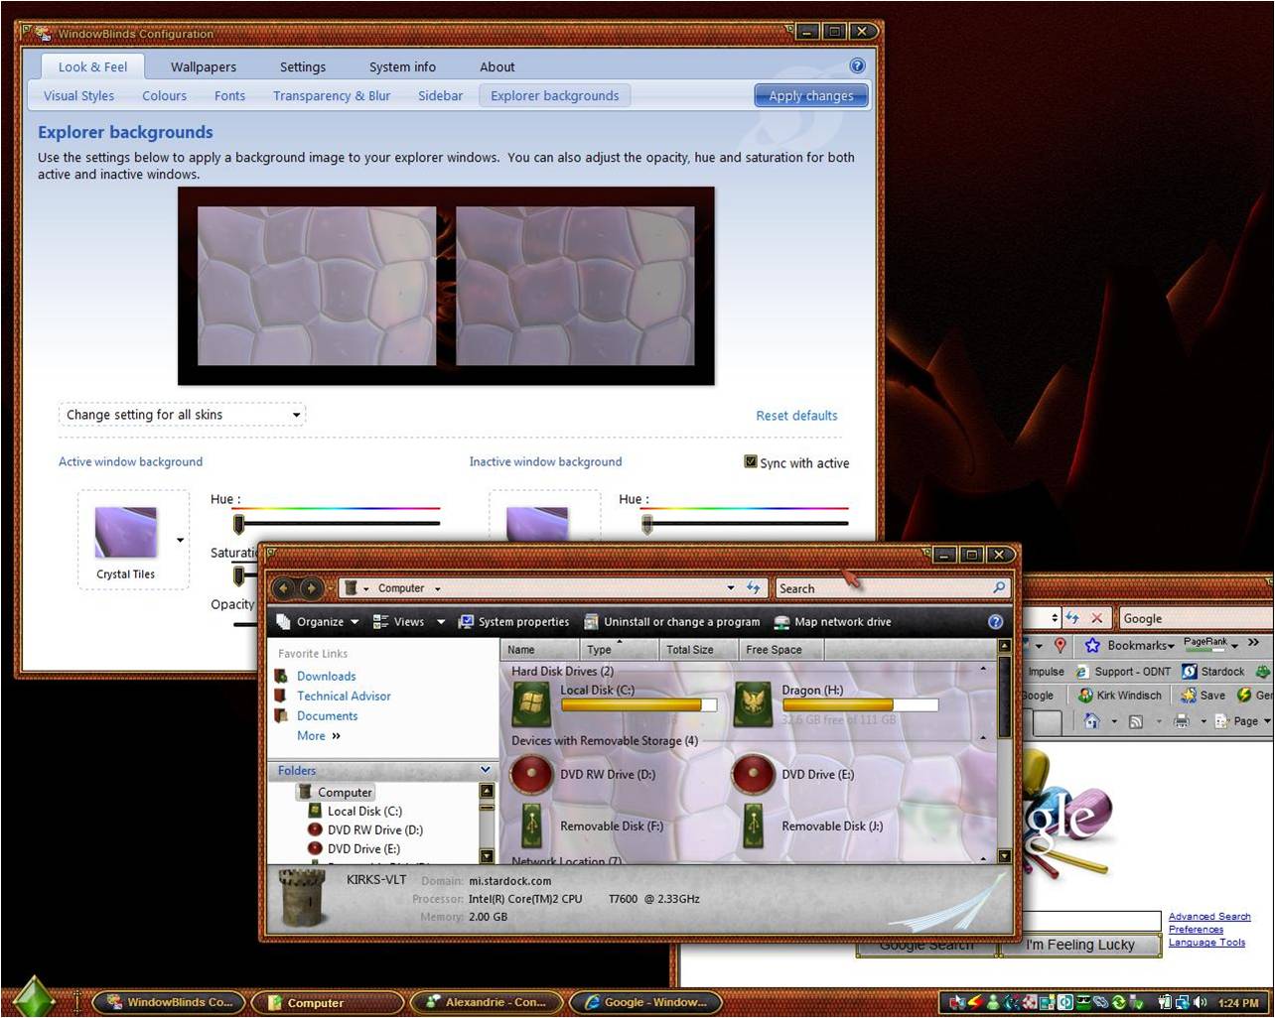
Task: Open the browser Page menu dropdown
Action: tap(1243, 721)
